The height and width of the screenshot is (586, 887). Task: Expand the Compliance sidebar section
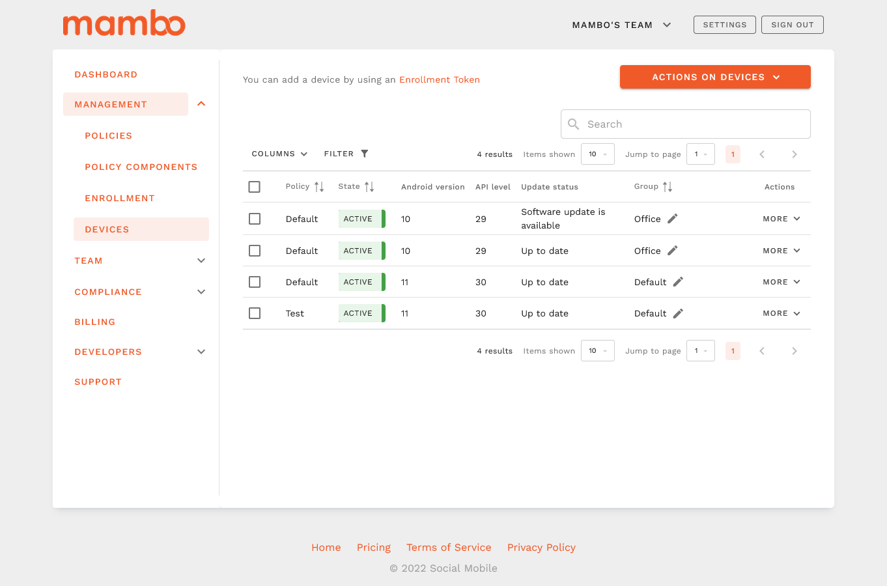(201, 292)
